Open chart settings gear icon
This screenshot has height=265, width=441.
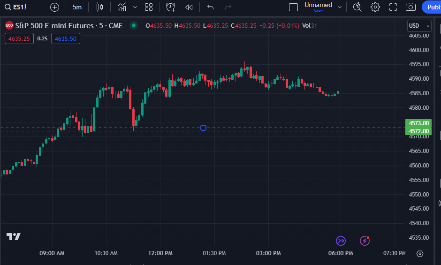375,7
